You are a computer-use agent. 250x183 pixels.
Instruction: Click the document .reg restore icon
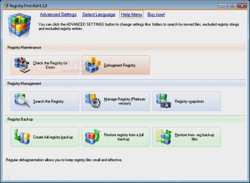point(164,137)
